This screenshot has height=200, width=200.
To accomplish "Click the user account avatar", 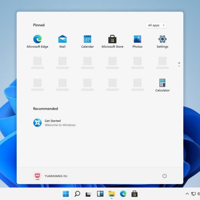I will coord(37,176).
